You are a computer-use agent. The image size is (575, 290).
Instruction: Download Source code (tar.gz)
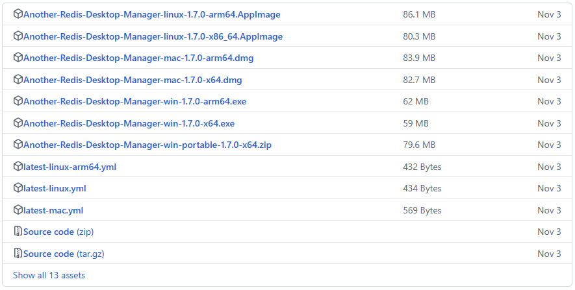[64, 254]
